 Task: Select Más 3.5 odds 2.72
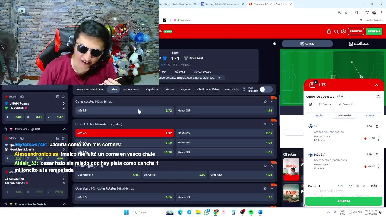[x=124, y=110]
